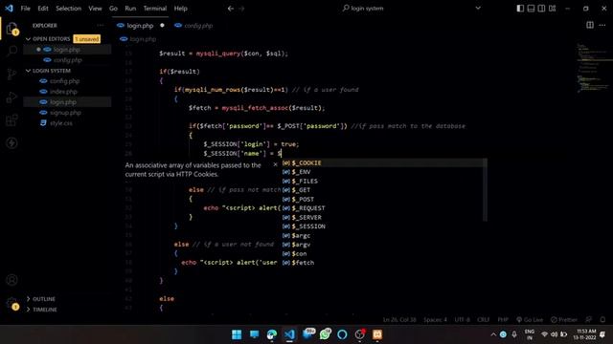
Task: Open the Manage gear settings
Action: click(x=11, y=304)
